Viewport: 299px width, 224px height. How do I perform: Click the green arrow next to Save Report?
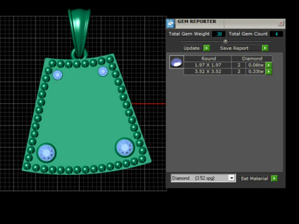265,48
